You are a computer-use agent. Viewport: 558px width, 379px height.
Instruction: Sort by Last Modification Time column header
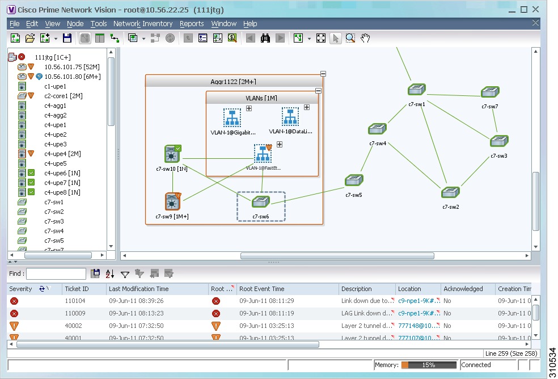(x=157, y=289)
